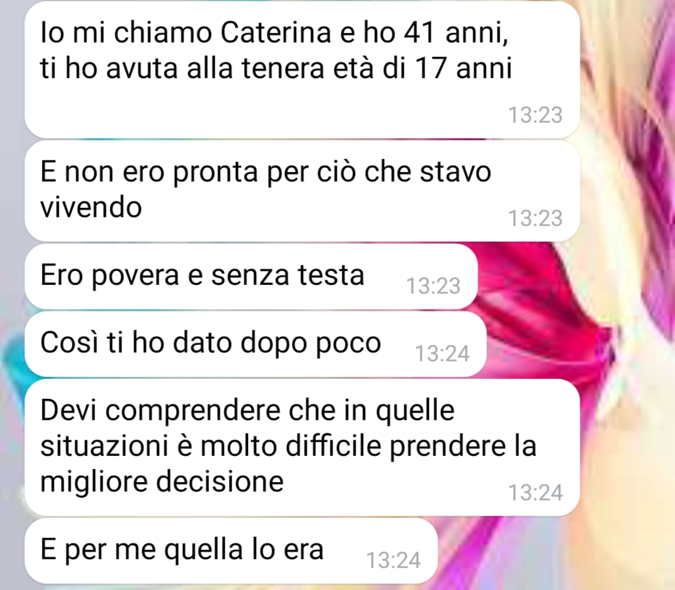675x590 pixels.
Task: Click the 13:23 timestamp on the first message
Action: [x=535, y=115]
